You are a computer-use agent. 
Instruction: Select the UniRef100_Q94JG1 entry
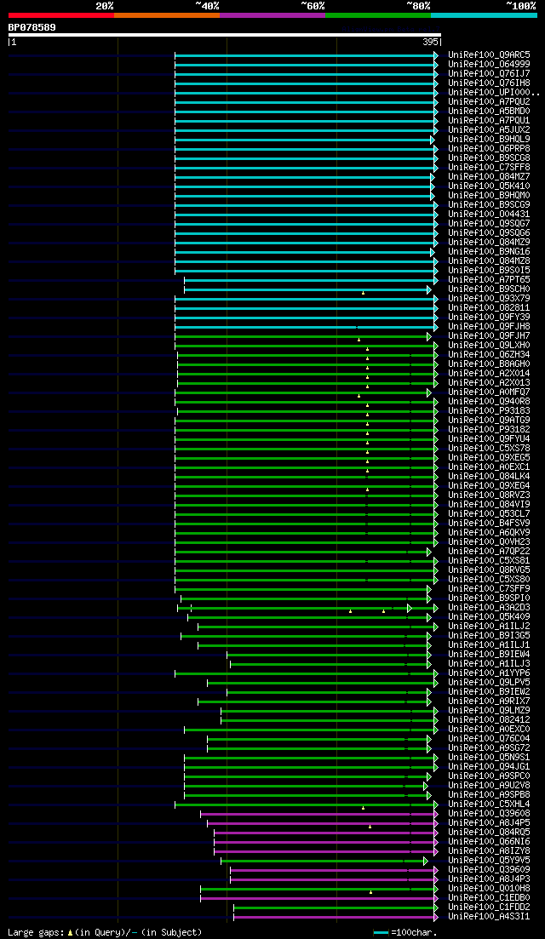coord(489,766)
